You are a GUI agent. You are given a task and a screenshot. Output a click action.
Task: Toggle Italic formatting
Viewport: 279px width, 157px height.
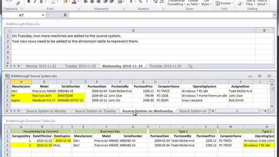point(35,2)
